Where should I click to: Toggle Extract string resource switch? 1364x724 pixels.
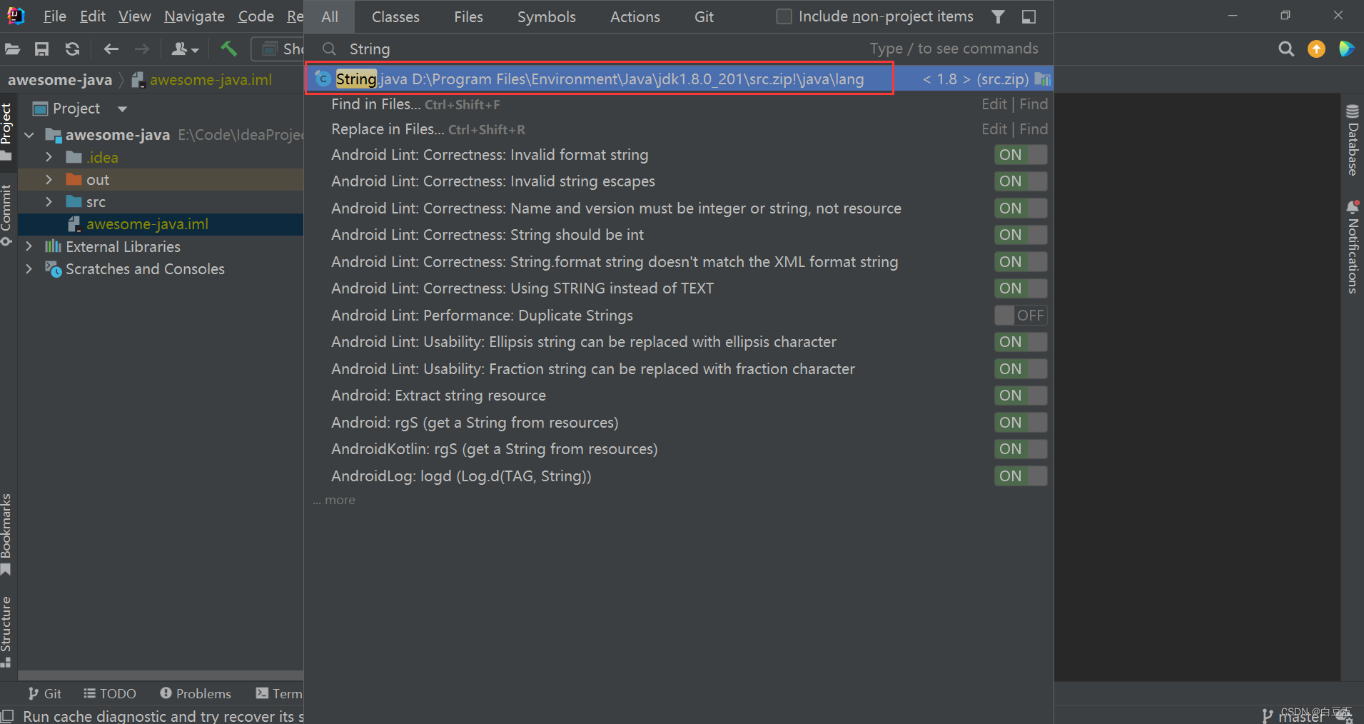1021,396
